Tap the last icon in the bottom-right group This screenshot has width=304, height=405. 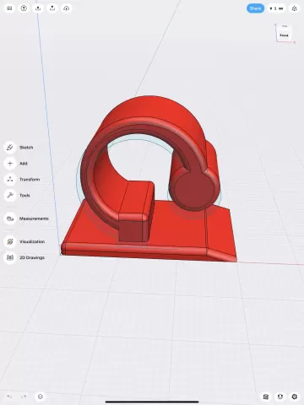[x=295, y=397]
